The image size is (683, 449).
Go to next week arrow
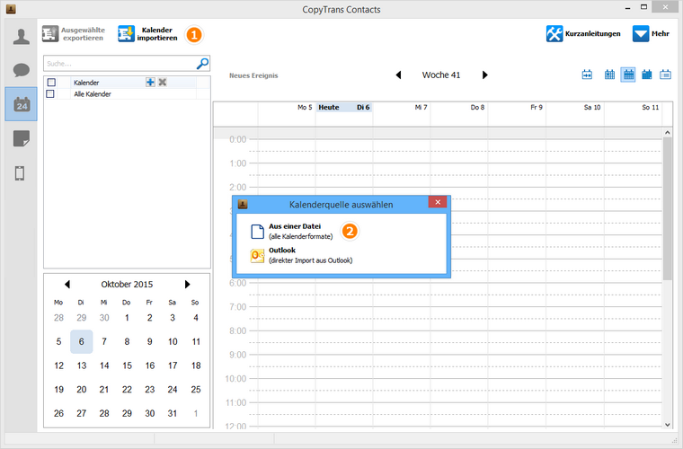coord(484,75)
